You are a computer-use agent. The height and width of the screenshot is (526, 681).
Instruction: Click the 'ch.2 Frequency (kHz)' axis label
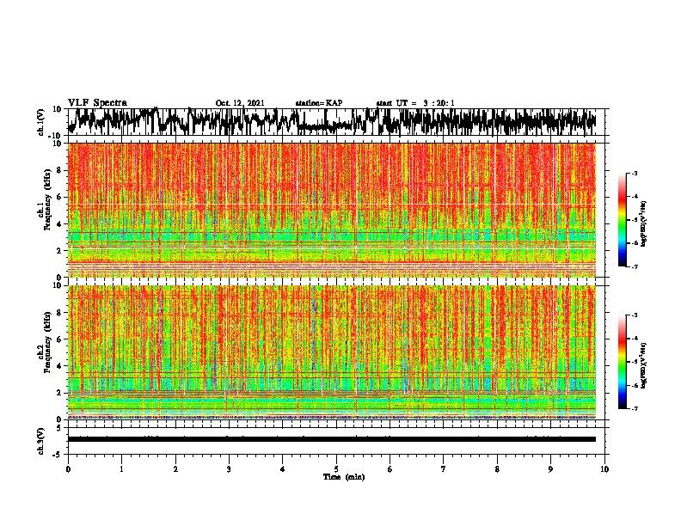[45, 341]
